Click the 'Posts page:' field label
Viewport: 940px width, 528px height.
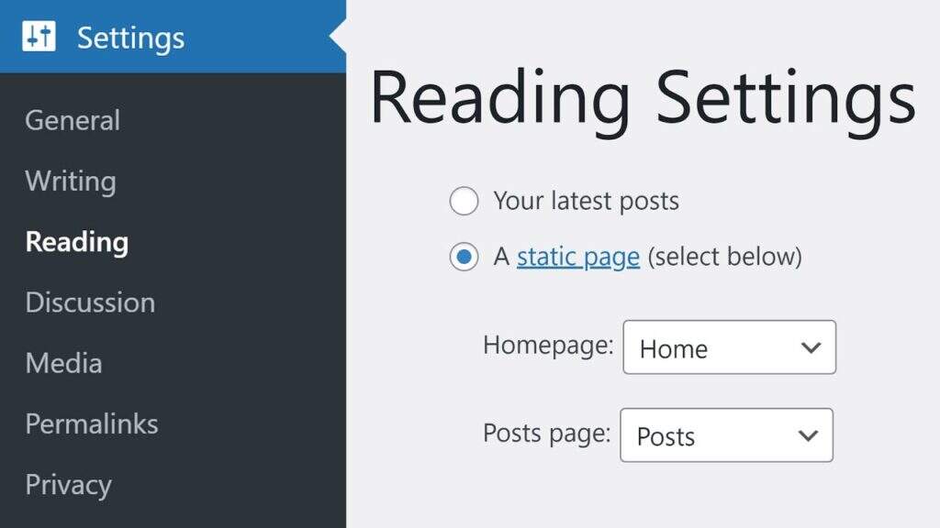click(546, 433)
